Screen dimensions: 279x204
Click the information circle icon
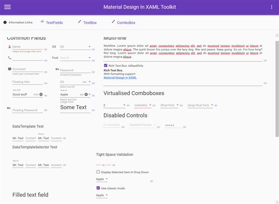coord(5,22)
